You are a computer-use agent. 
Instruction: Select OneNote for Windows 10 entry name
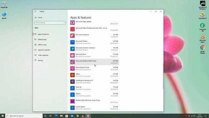[84, 81]
